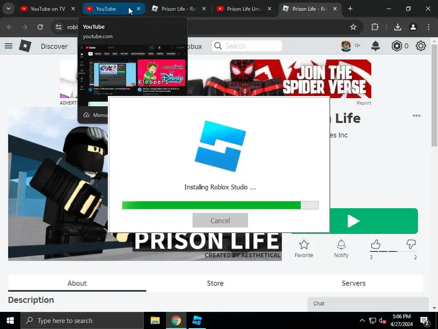Viewport: 438px width, 329px height.
Task: Open Chrome from the taskbar
Action: (176, 320)
